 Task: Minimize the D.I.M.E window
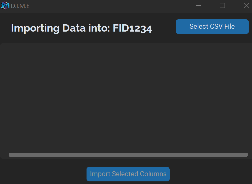click(x=199, y=5)
